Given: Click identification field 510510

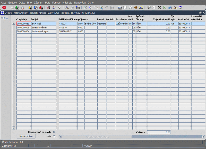Looking at the screenshot, I should coord(68,27).
